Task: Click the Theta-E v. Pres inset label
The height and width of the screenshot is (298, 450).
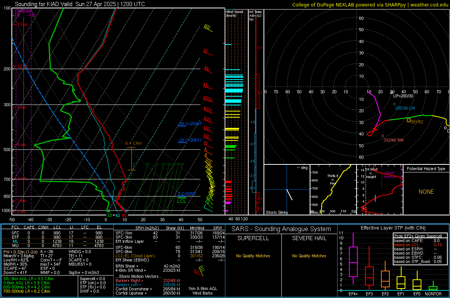Action: (x=333, y=179)
